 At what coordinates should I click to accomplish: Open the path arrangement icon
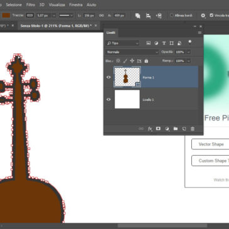159,16
